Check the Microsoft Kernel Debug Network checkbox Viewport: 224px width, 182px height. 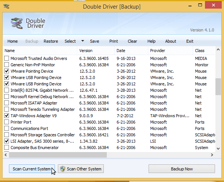tap(6, 97)
